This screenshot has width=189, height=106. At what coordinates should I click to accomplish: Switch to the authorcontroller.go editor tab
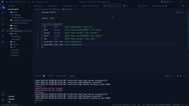(x=92, y=6)
